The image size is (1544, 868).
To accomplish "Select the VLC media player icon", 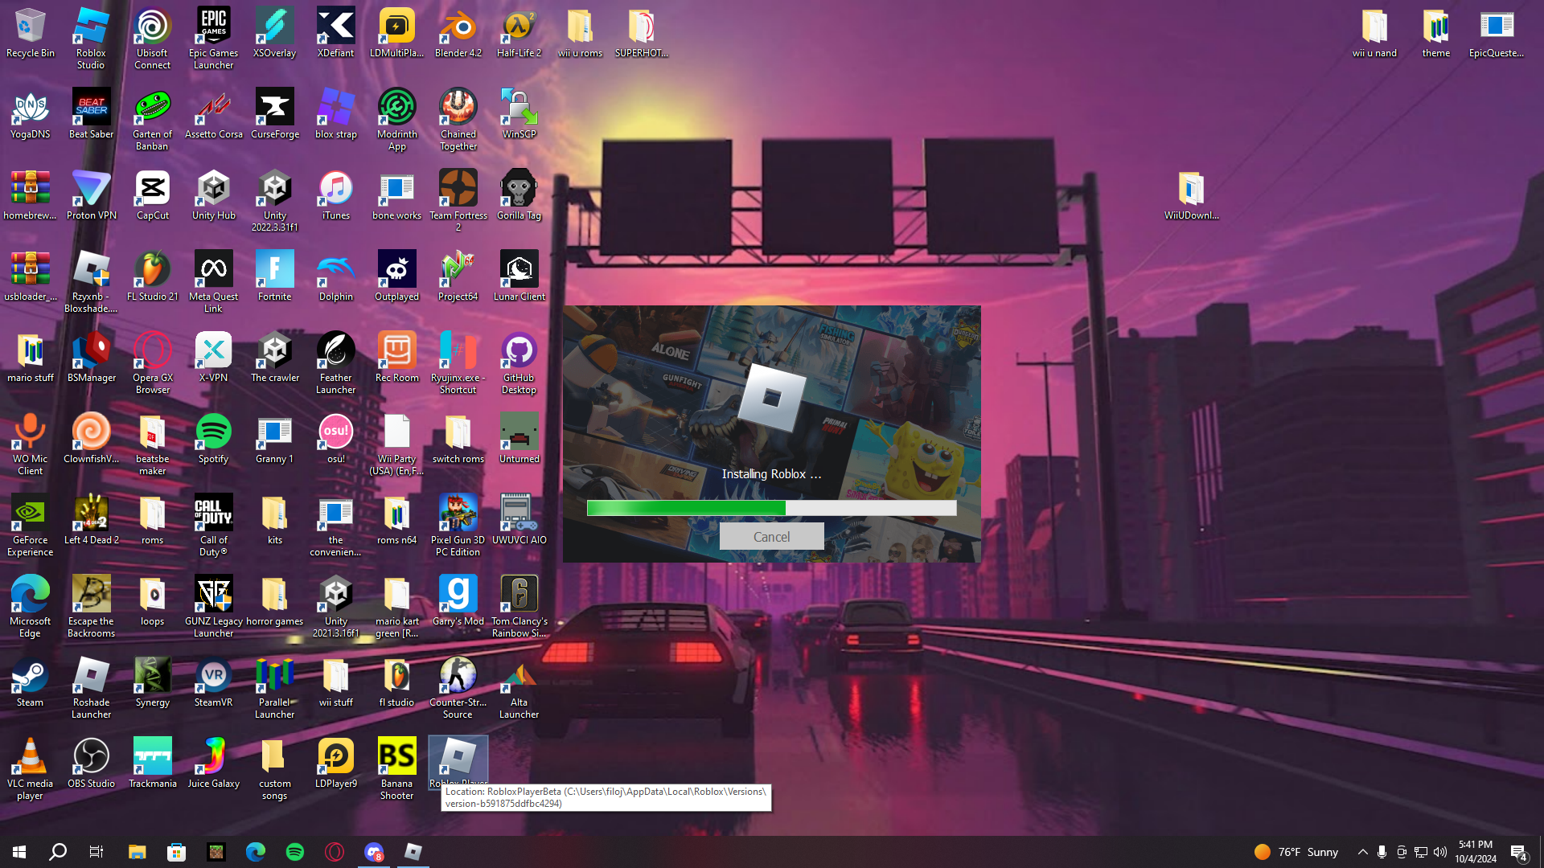I will (x=30, y=770).
